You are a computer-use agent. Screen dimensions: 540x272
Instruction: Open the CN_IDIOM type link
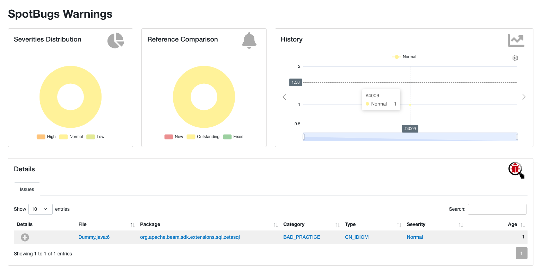click(x=357, y=237)
